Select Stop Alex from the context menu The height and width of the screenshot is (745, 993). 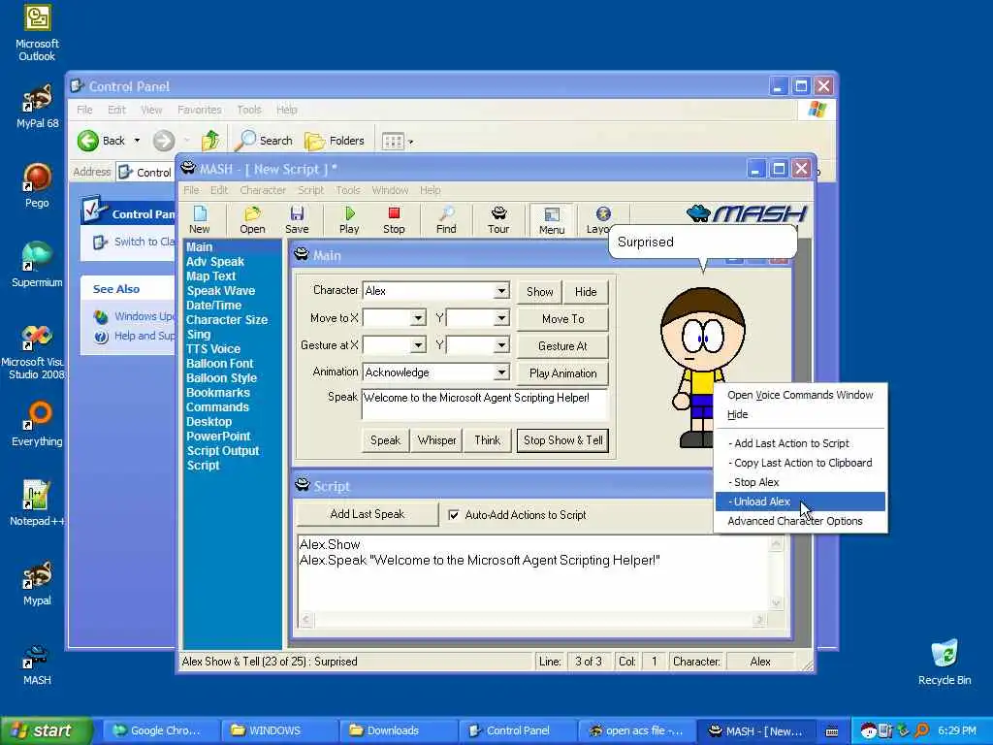click(800, 482)
